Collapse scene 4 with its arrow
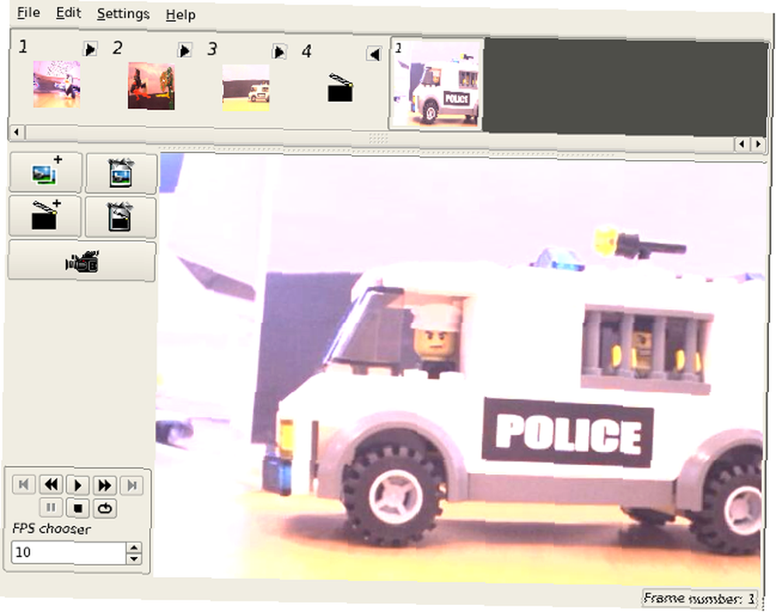Viewport: 776px width, 612px height. click(374, 54)
